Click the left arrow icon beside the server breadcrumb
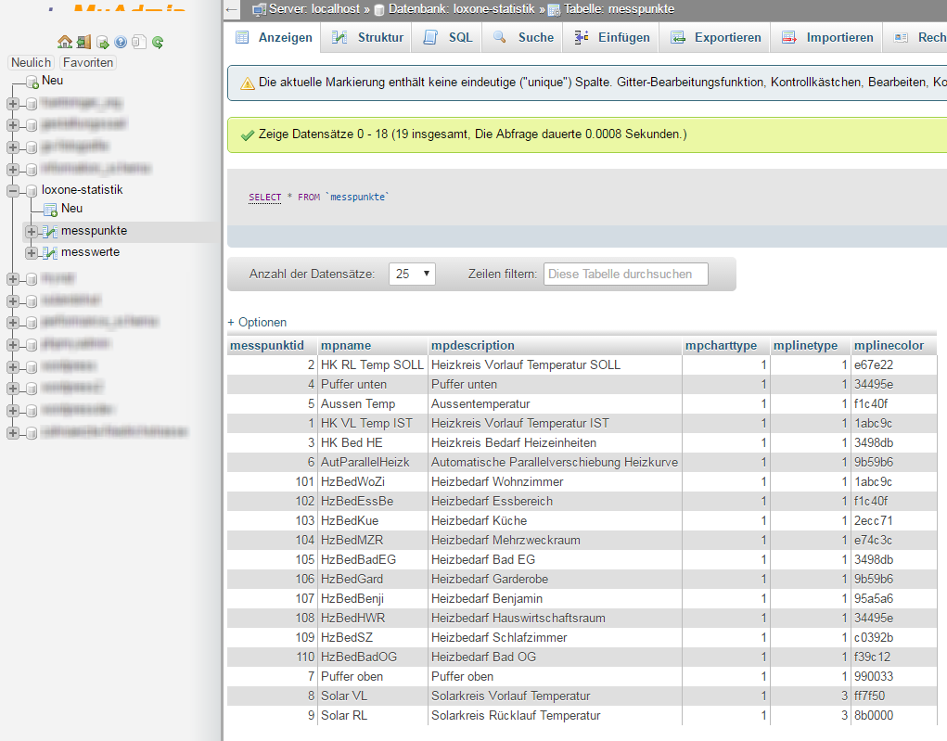The width and height of the screenshot is (947, 741). coord(233,10)
